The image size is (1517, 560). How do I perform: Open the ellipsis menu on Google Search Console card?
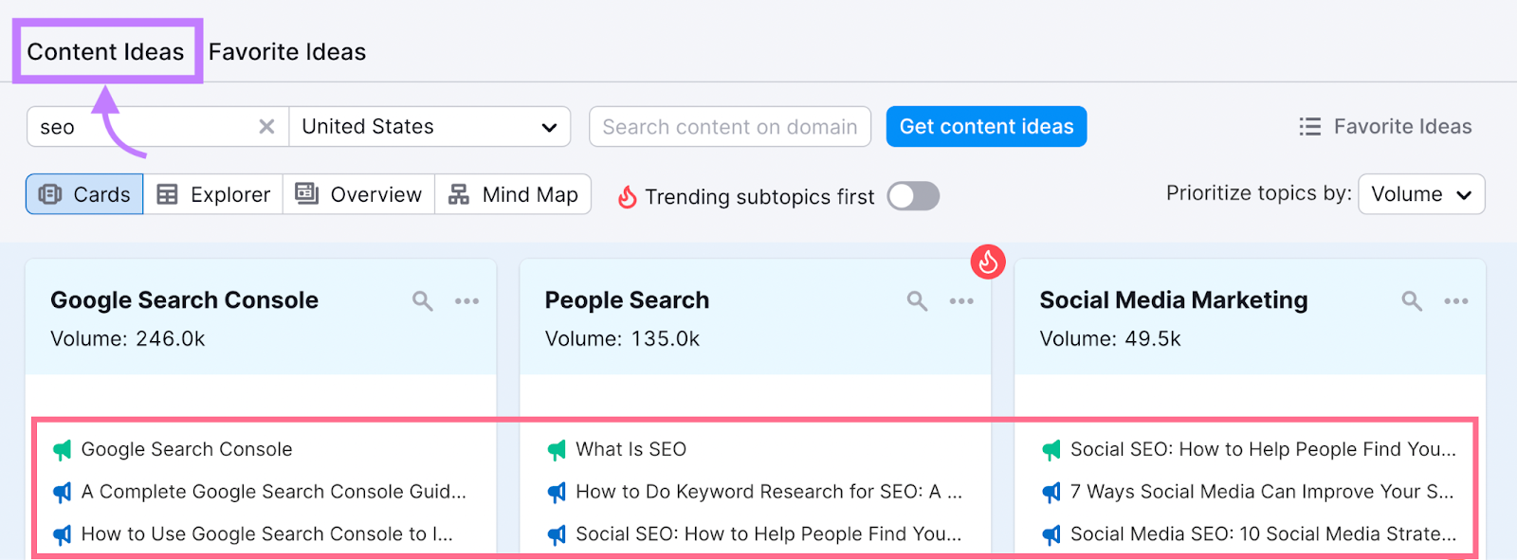pos(466,300)
